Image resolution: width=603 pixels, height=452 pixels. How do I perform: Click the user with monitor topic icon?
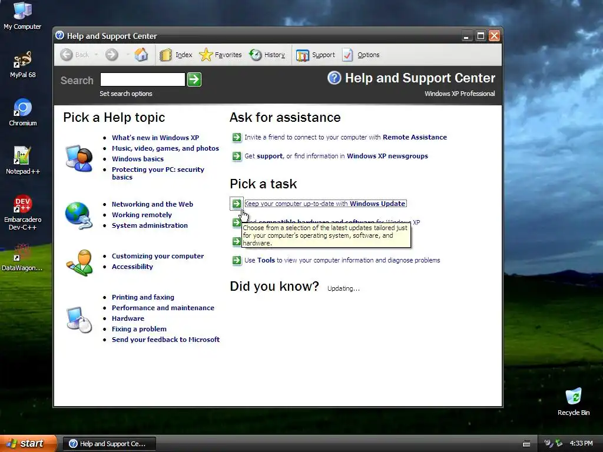(79, 158)
